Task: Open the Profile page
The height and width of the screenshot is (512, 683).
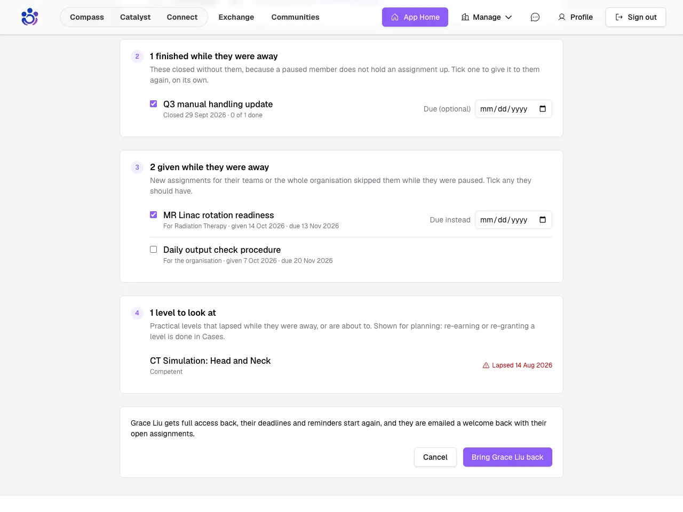Action: click(575, 17)
